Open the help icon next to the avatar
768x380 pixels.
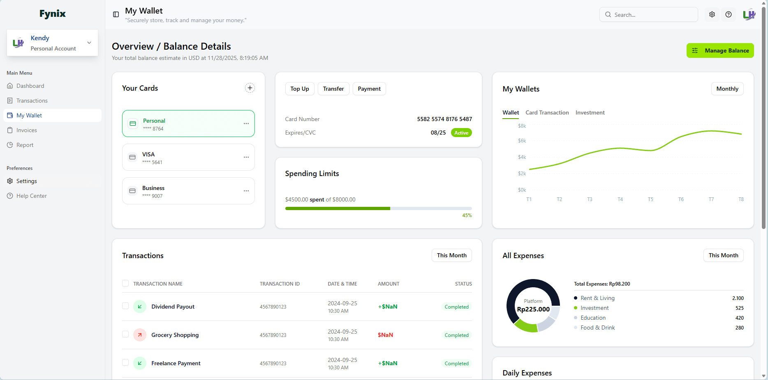point(729,14)
